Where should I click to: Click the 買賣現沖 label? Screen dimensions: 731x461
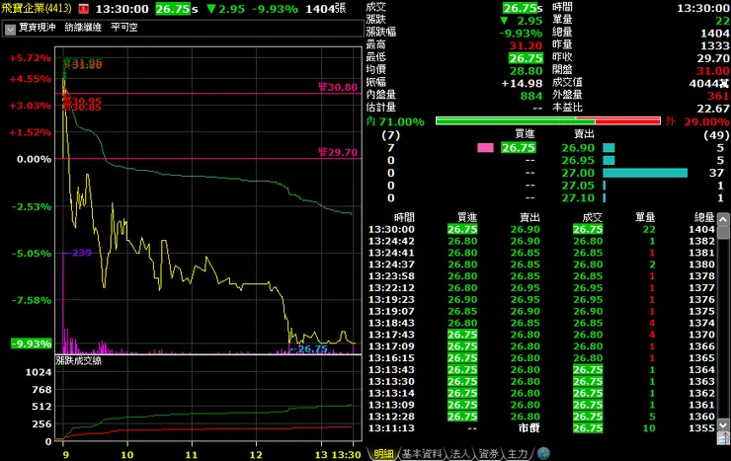click(x=38, y=28)
